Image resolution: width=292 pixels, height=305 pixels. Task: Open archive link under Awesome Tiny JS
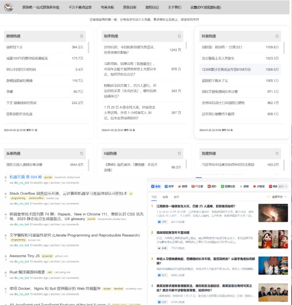(55, 262)
